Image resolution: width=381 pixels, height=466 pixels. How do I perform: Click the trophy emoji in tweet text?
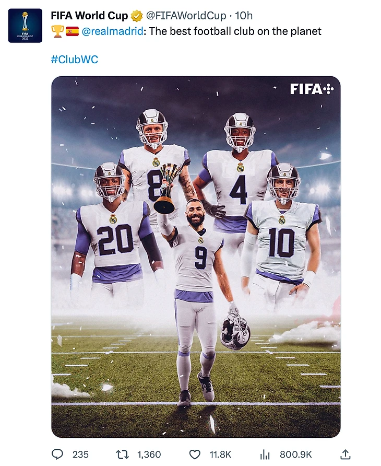point(57,31)
